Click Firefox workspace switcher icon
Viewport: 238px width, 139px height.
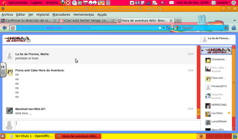201,136
